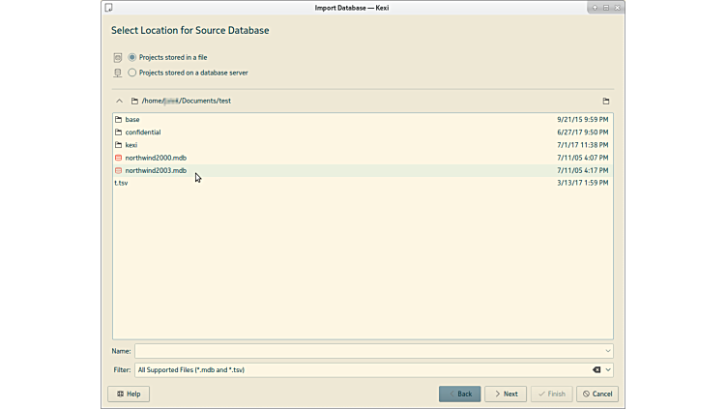
Task: Open the 'confidential' folder
Action: pos(143,132)
